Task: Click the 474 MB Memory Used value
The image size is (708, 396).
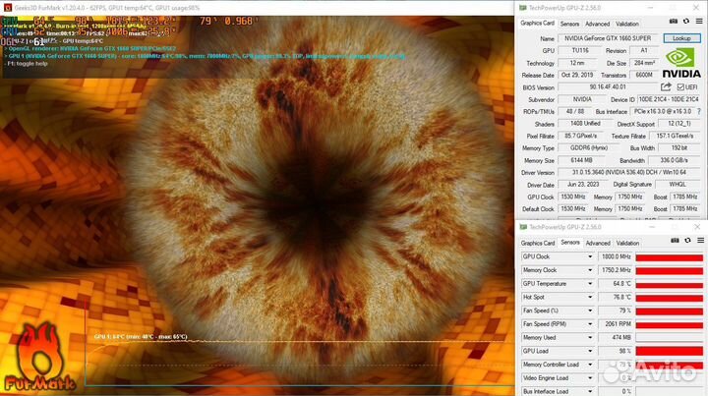Action: point(615,338)
